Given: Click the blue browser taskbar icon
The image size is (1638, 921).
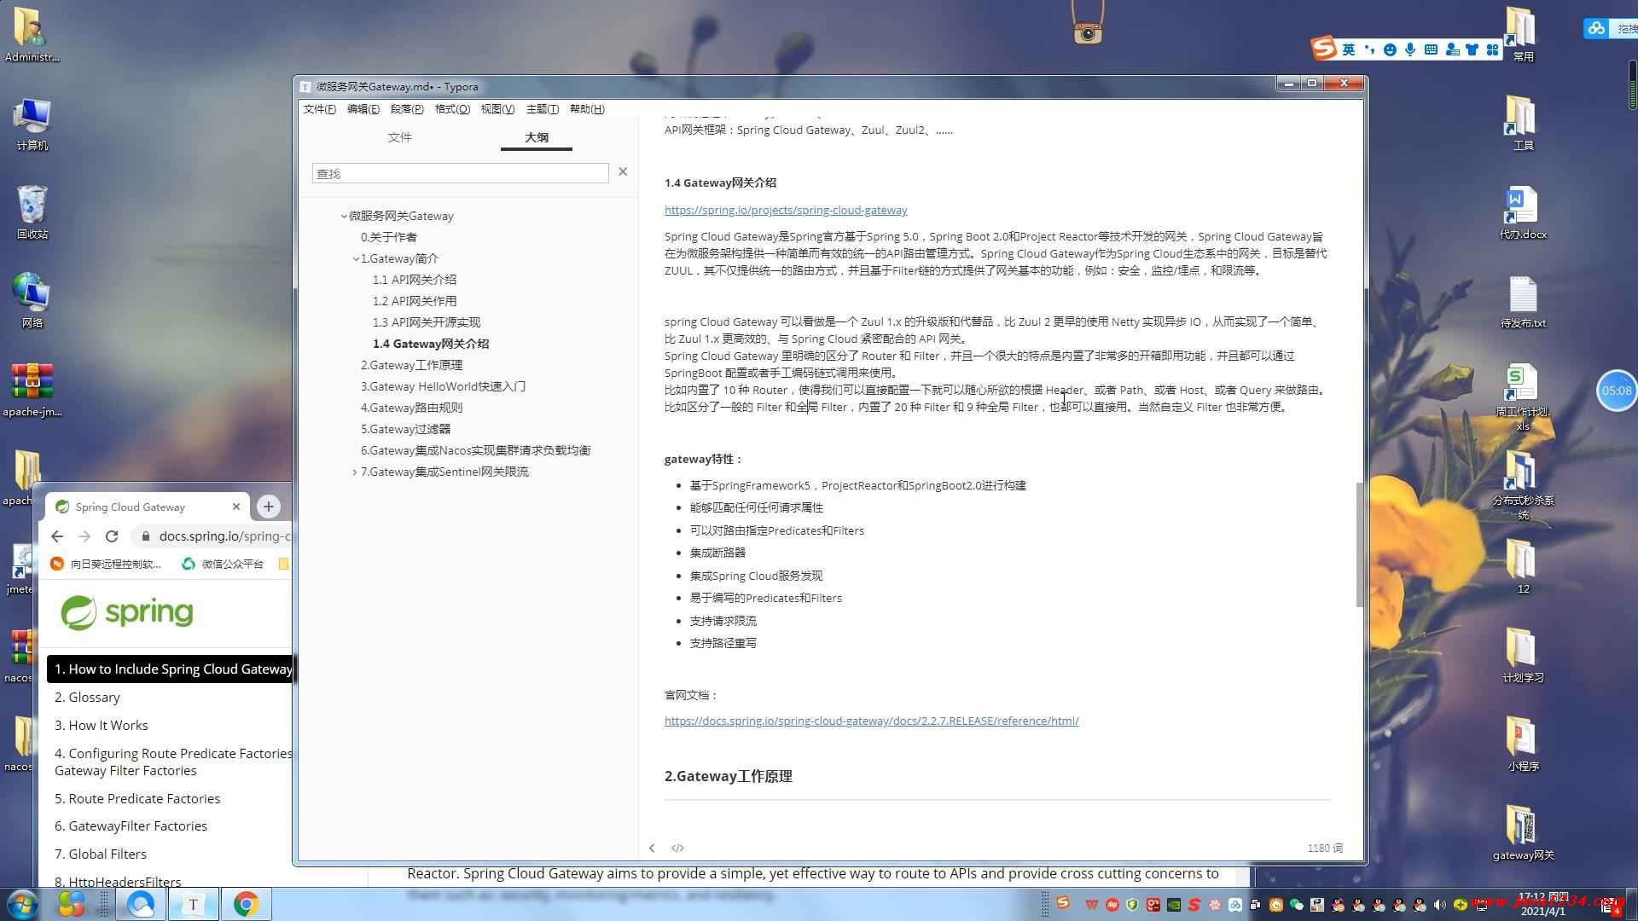Looking at the screenshot, I should [x=141, y=904].
